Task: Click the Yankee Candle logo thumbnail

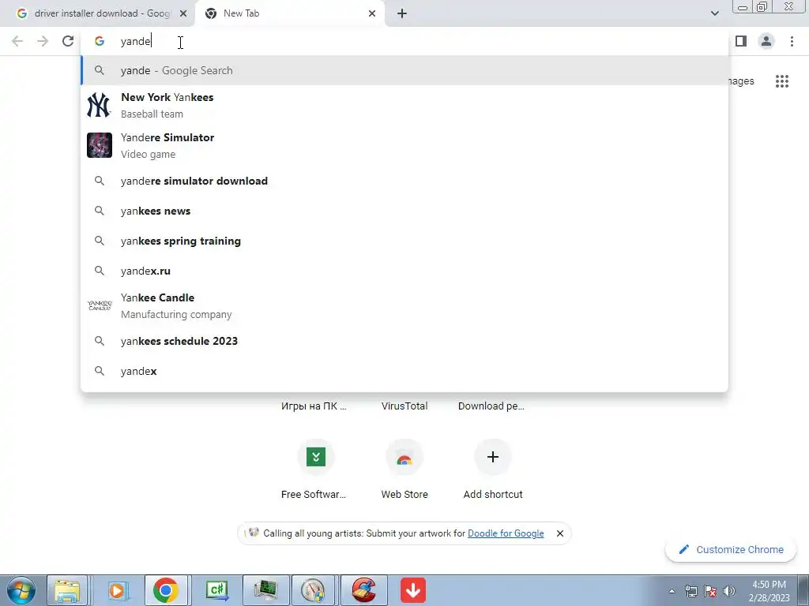Action: pyautogui.click(x=99, y=305)
